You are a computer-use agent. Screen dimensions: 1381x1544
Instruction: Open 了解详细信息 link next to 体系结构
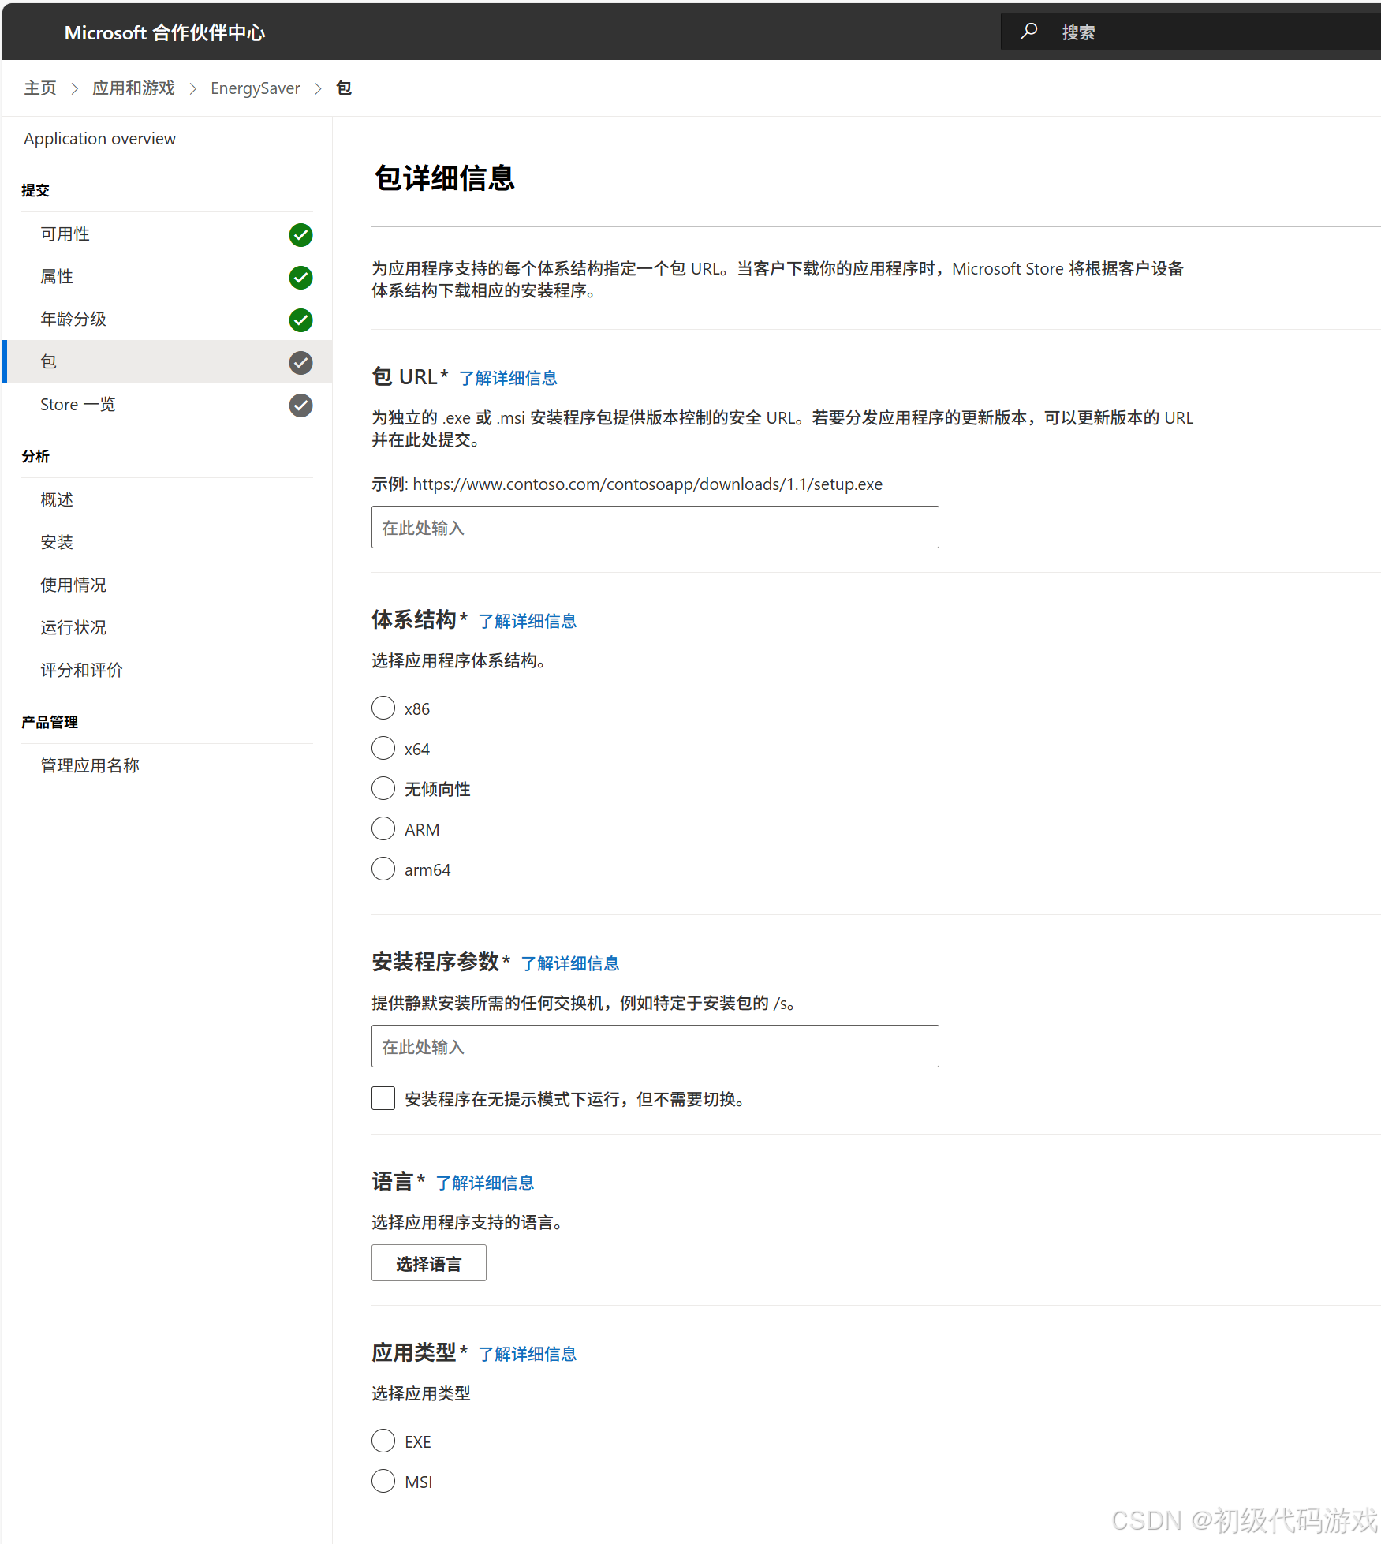pos(527,621)
